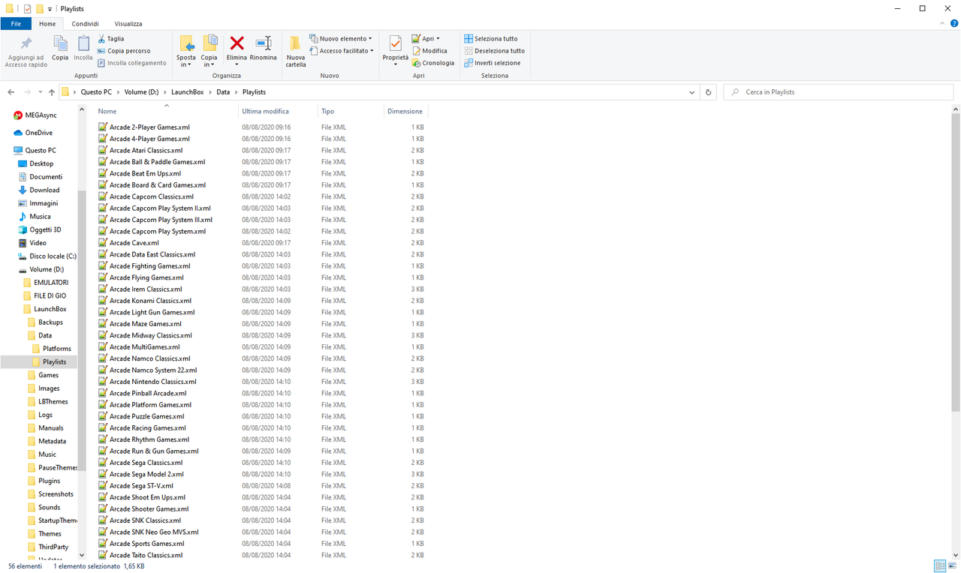The width and height of the screenshot is (961, 573).
Task: Open the File menu
Action: (16, 23)
